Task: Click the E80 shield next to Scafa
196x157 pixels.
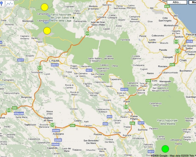Action: click(148, 81)
